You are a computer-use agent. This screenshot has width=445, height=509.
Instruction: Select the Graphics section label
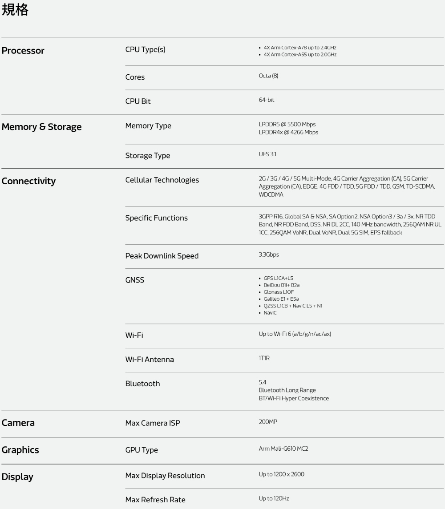pos(20,450)
